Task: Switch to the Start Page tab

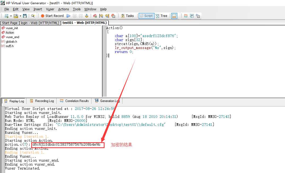Action: coord(10,23)
